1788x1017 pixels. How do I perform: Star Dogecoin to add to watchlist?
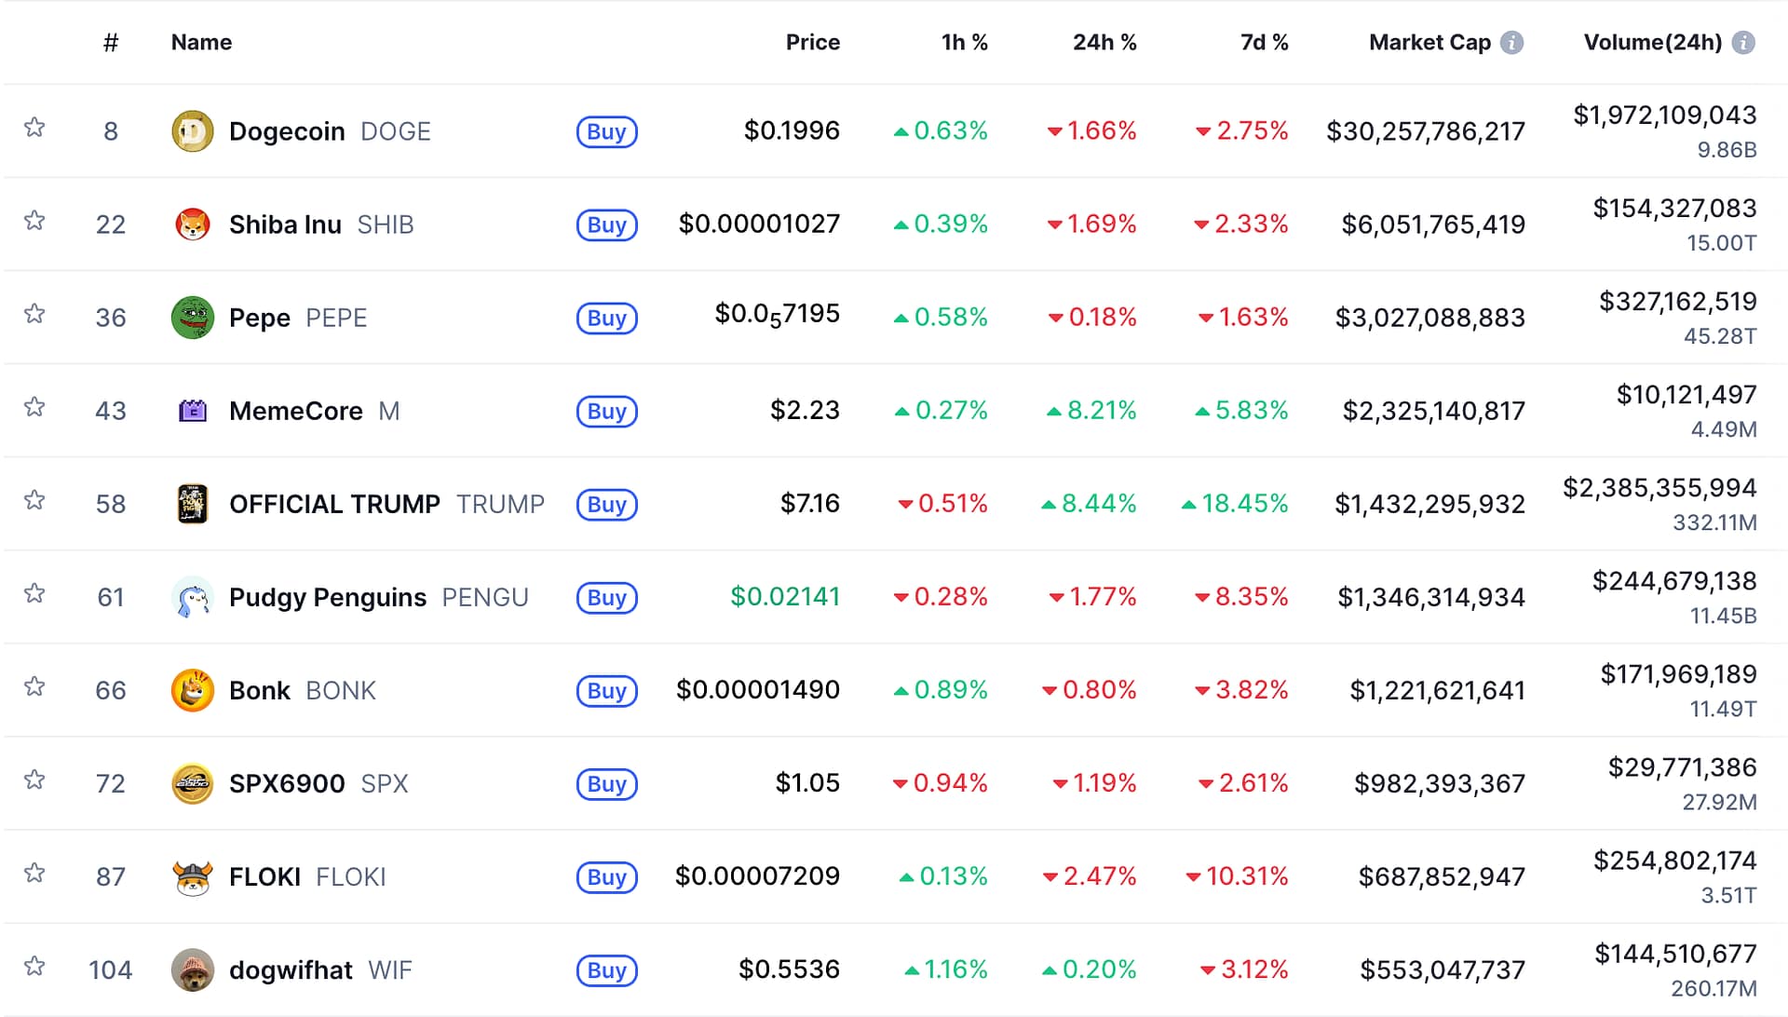pos(34,128)
